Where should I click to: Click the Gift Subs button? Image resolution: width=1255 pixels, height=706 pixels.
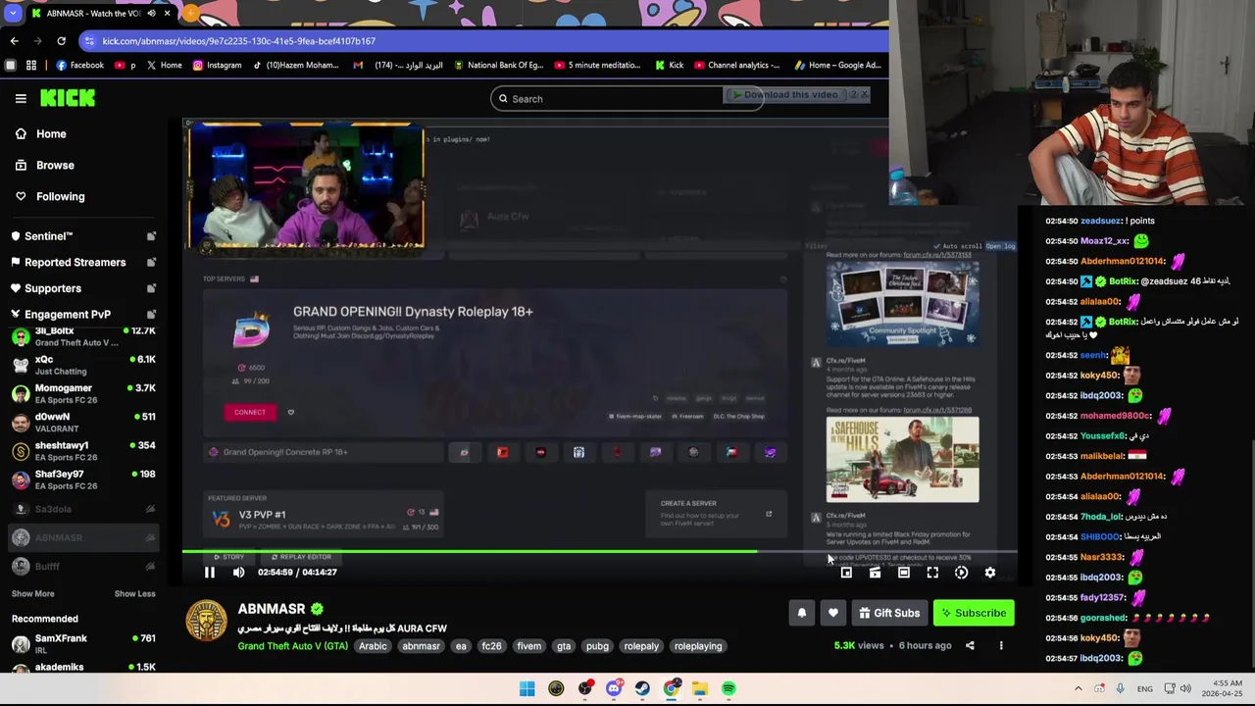click(889, 613)
